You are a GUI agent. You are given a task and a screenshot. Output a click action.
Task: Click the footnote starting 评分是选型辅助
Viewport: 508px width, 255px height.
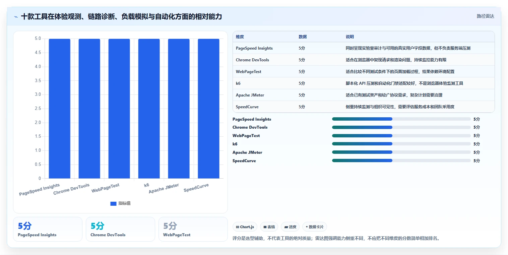click(336, 239)
